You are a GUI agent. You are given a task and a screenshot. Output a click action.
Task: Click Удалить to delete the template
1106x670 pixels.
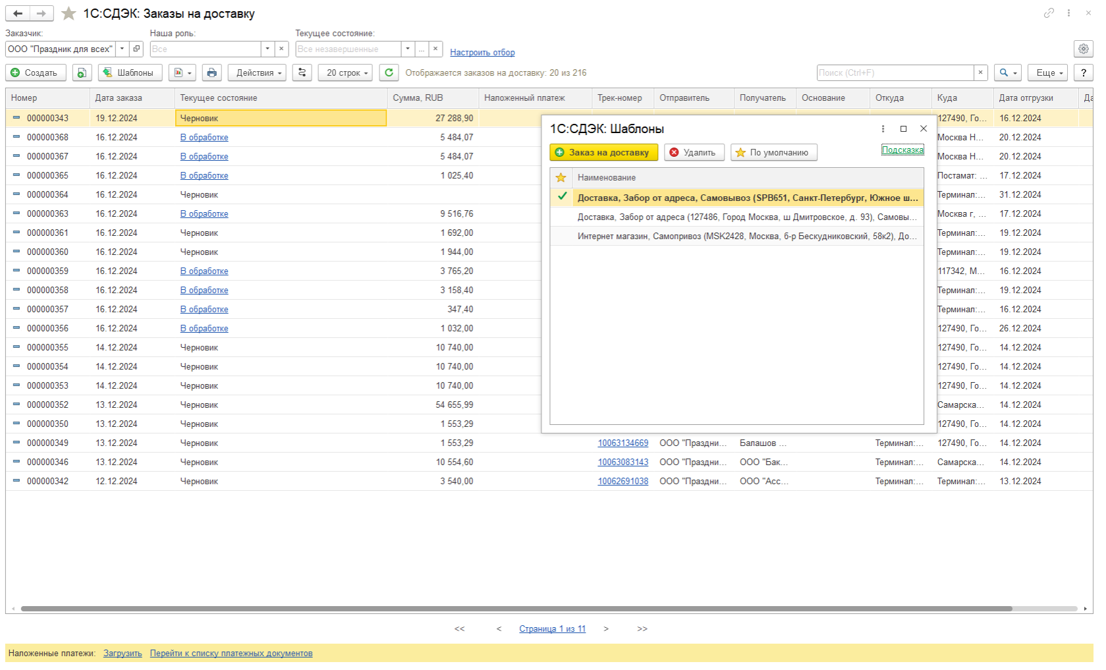pos(694,152)
